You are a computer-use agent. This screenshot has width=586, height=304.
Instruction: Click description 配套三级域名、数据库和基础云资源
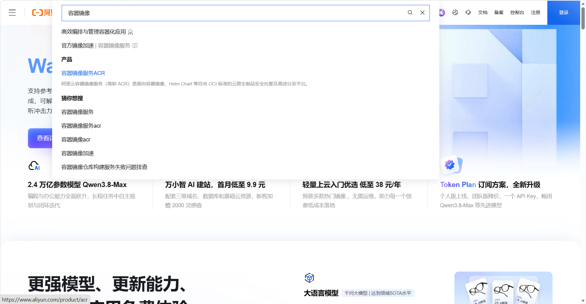click(219, 201)
